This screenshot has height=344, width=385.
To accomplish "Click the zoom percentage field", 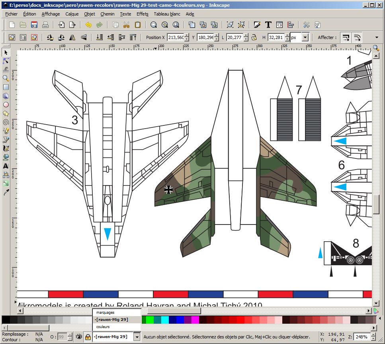I will tap(362, 337).
